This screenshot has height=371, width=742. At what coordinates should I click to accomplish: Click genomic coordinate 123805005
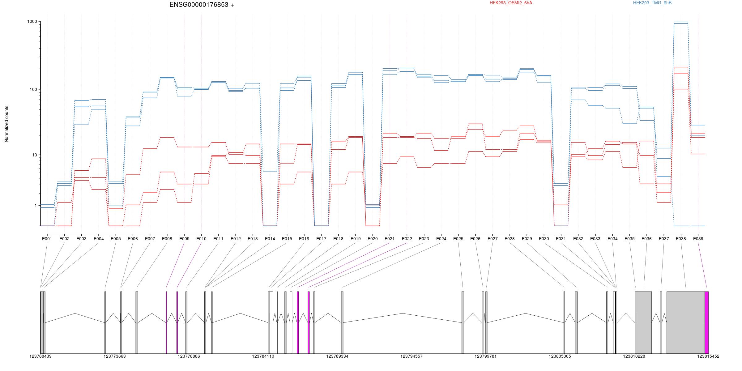coord(560,356)
